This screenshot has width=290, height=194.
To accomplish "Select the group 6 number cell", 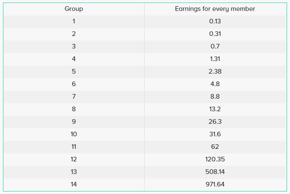I will pos(74,84).
